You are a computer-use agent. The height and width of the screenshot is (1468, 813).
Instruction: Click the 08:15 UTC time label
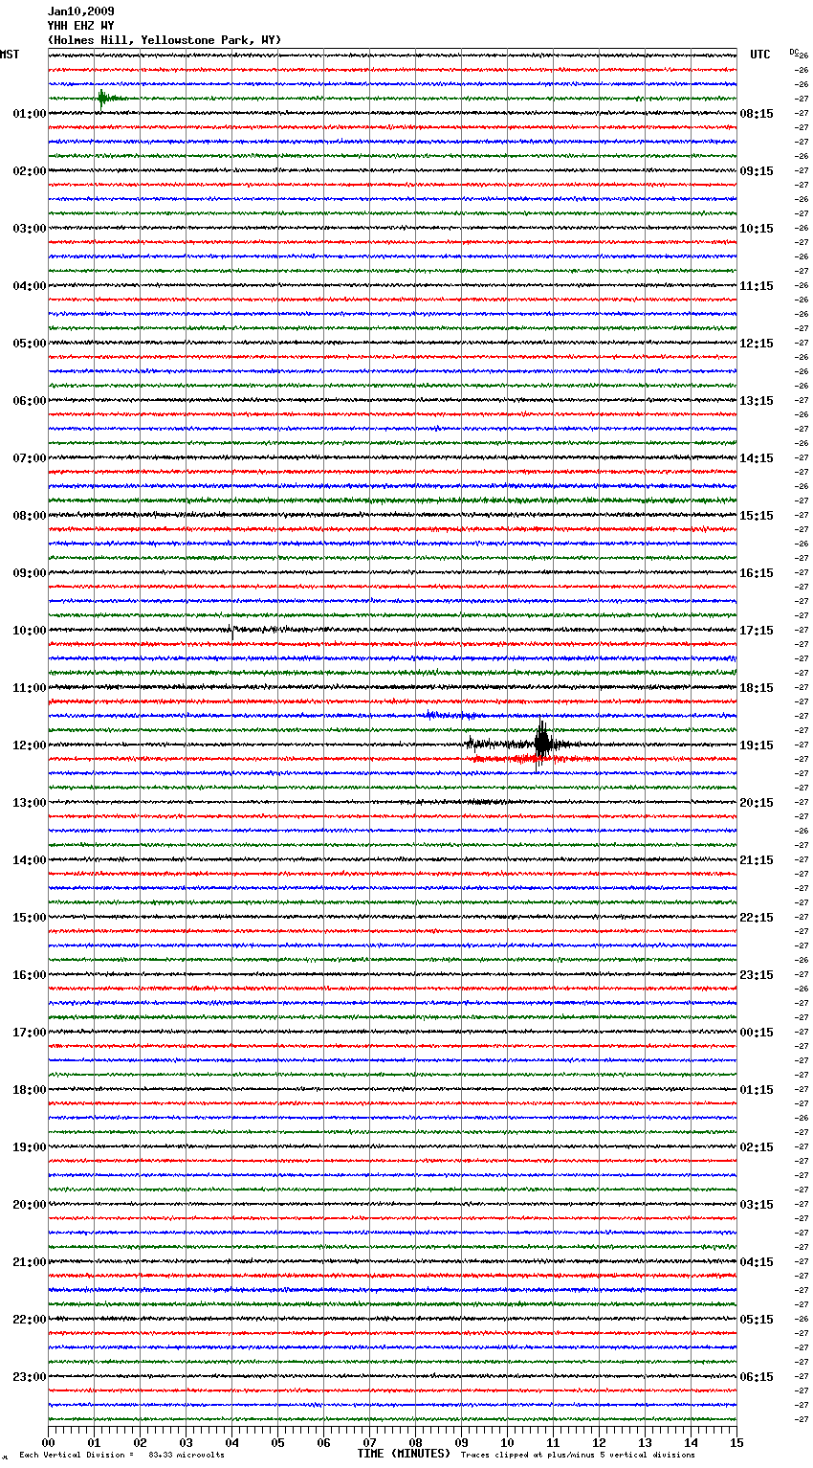point(757,114)
